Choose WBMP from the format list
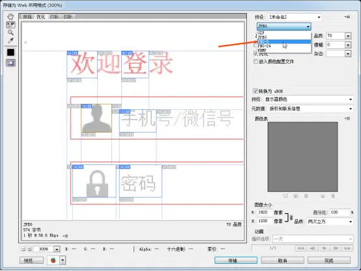Viewport: 361px width, 271px height. (284, 50)
